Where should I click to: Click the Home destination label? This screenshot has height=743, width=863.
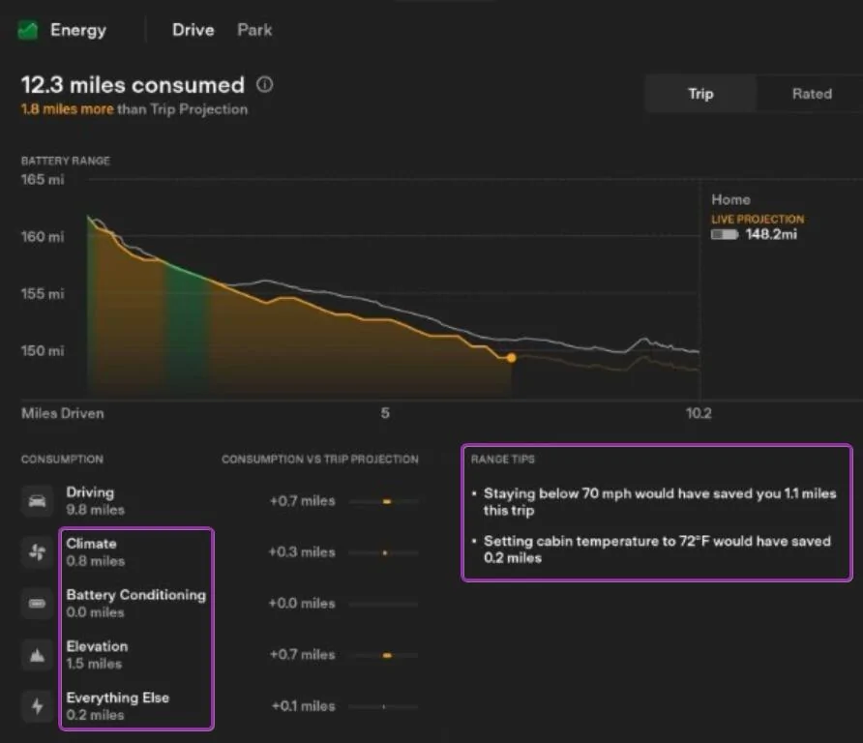coord(730,200)
